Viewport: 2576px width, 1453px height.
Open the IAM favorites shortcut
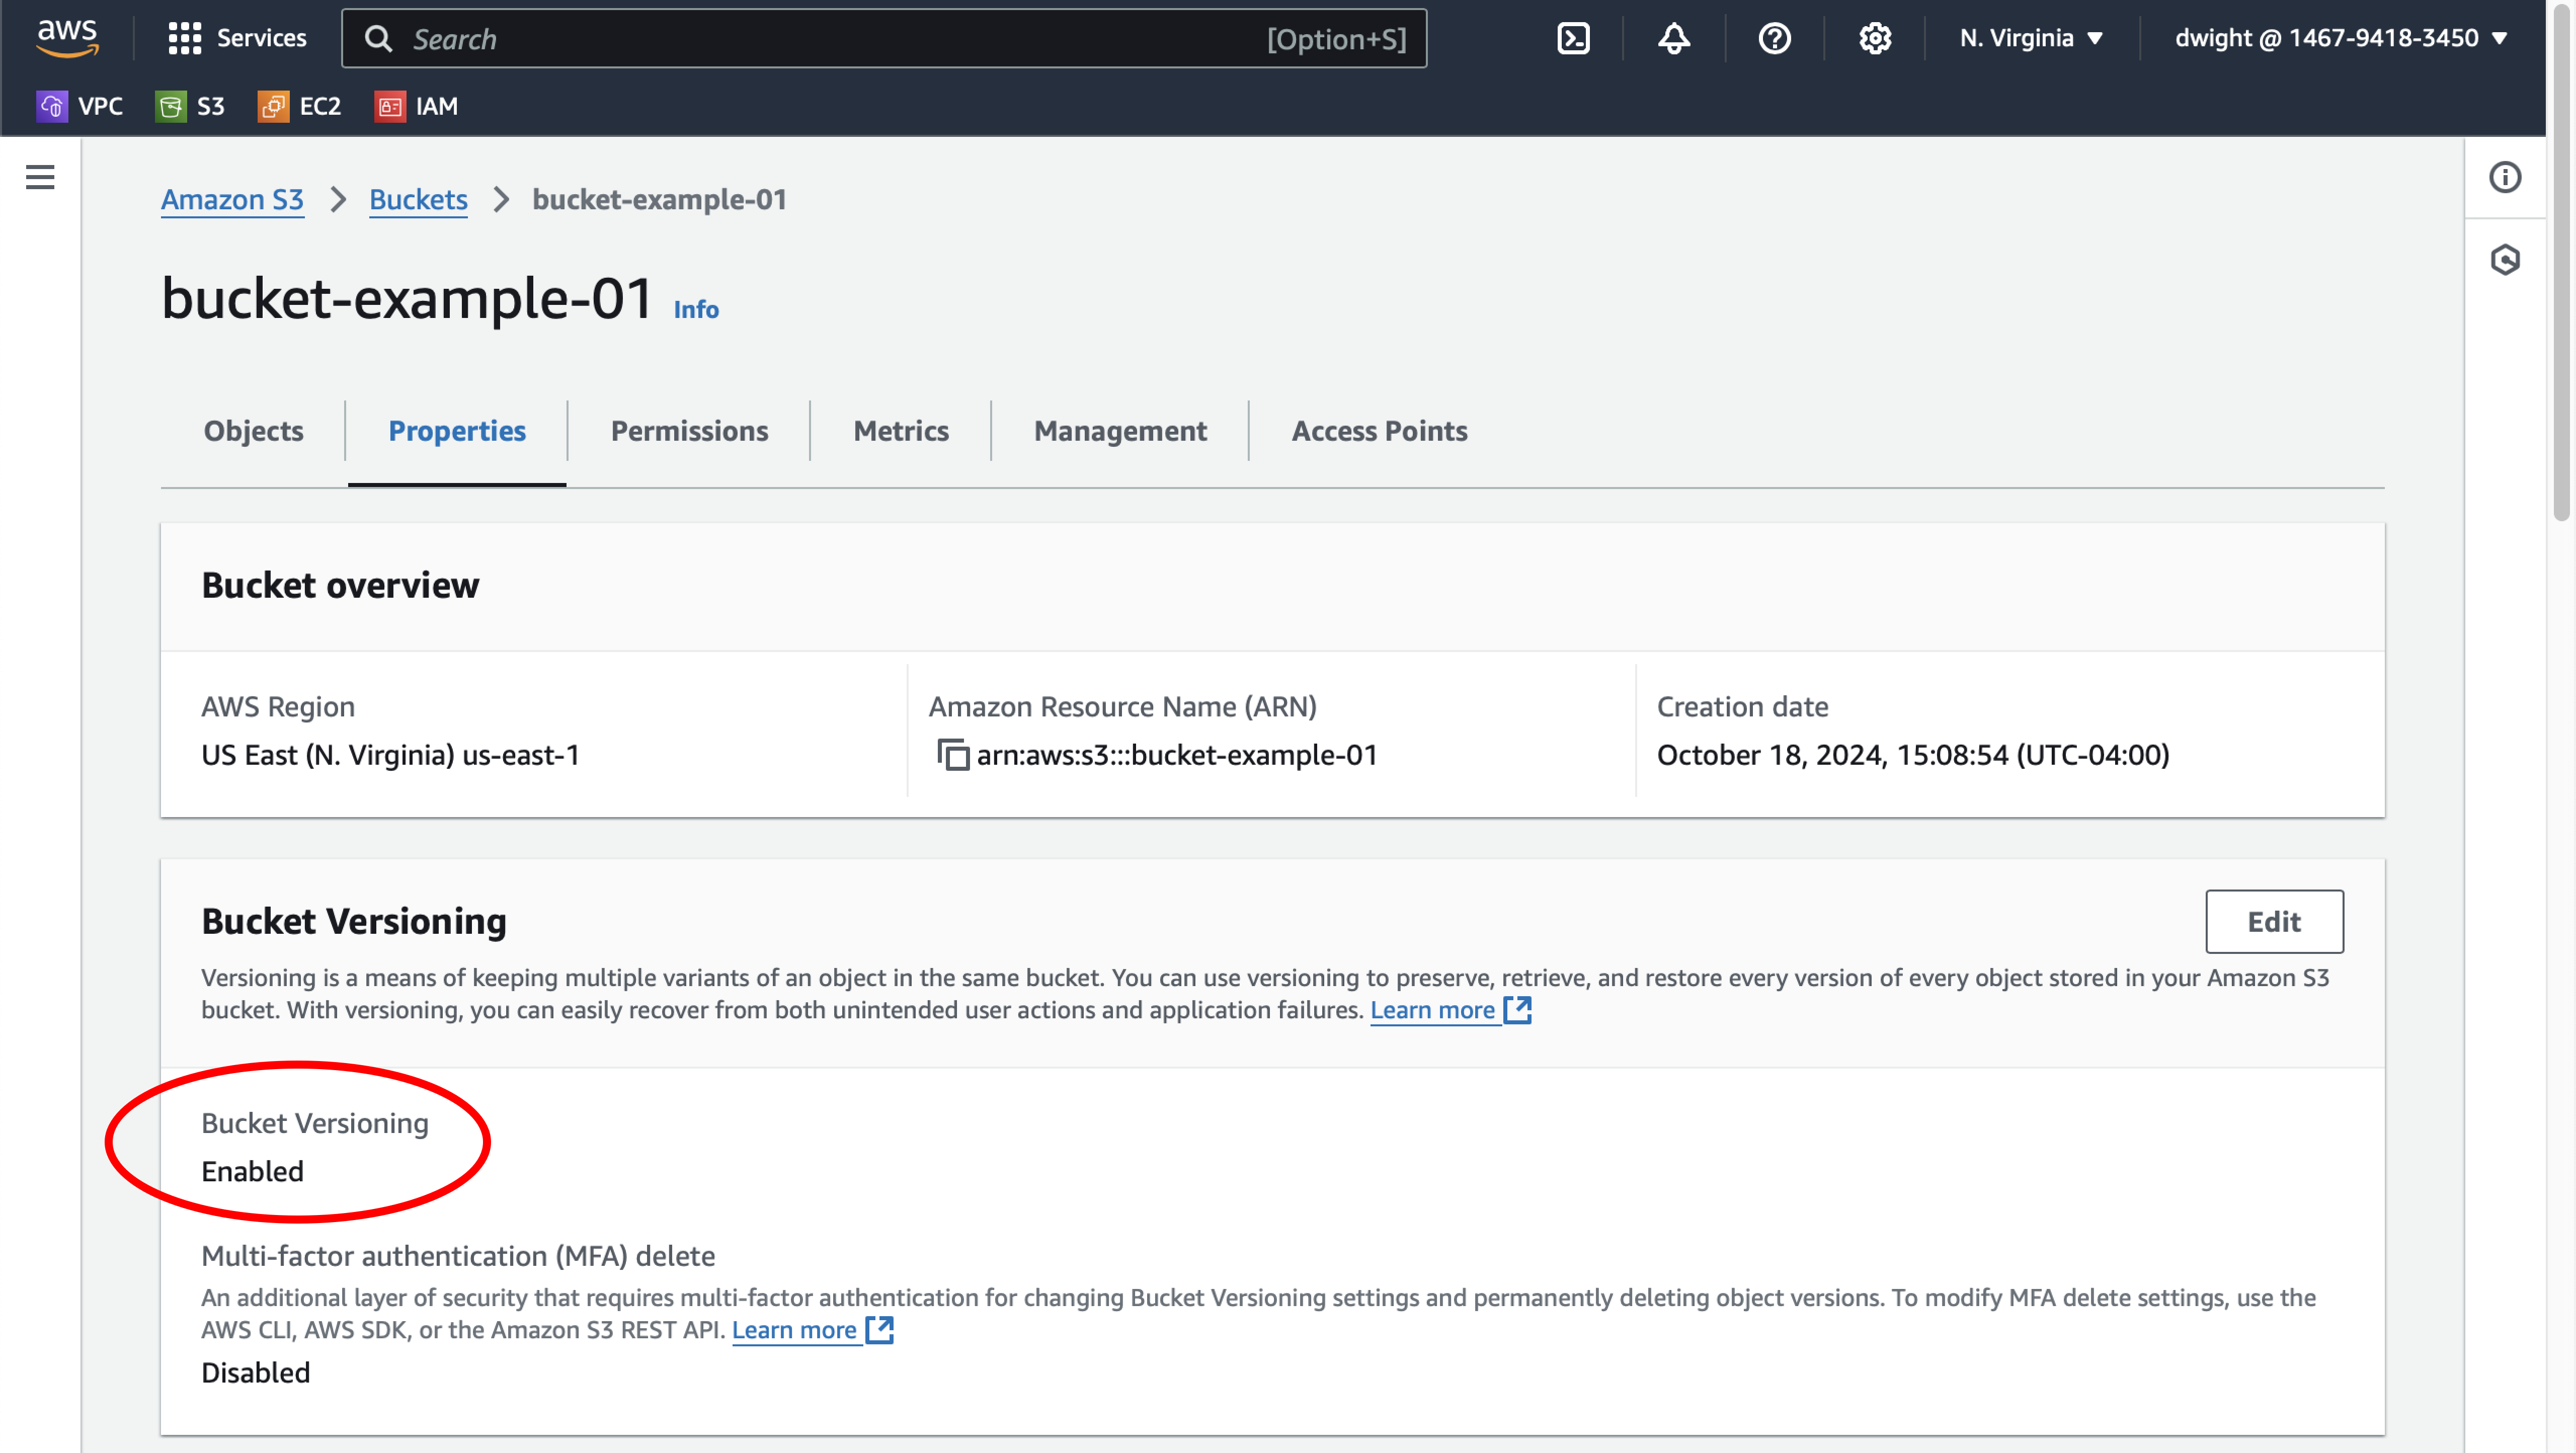(x=416, y=106)
